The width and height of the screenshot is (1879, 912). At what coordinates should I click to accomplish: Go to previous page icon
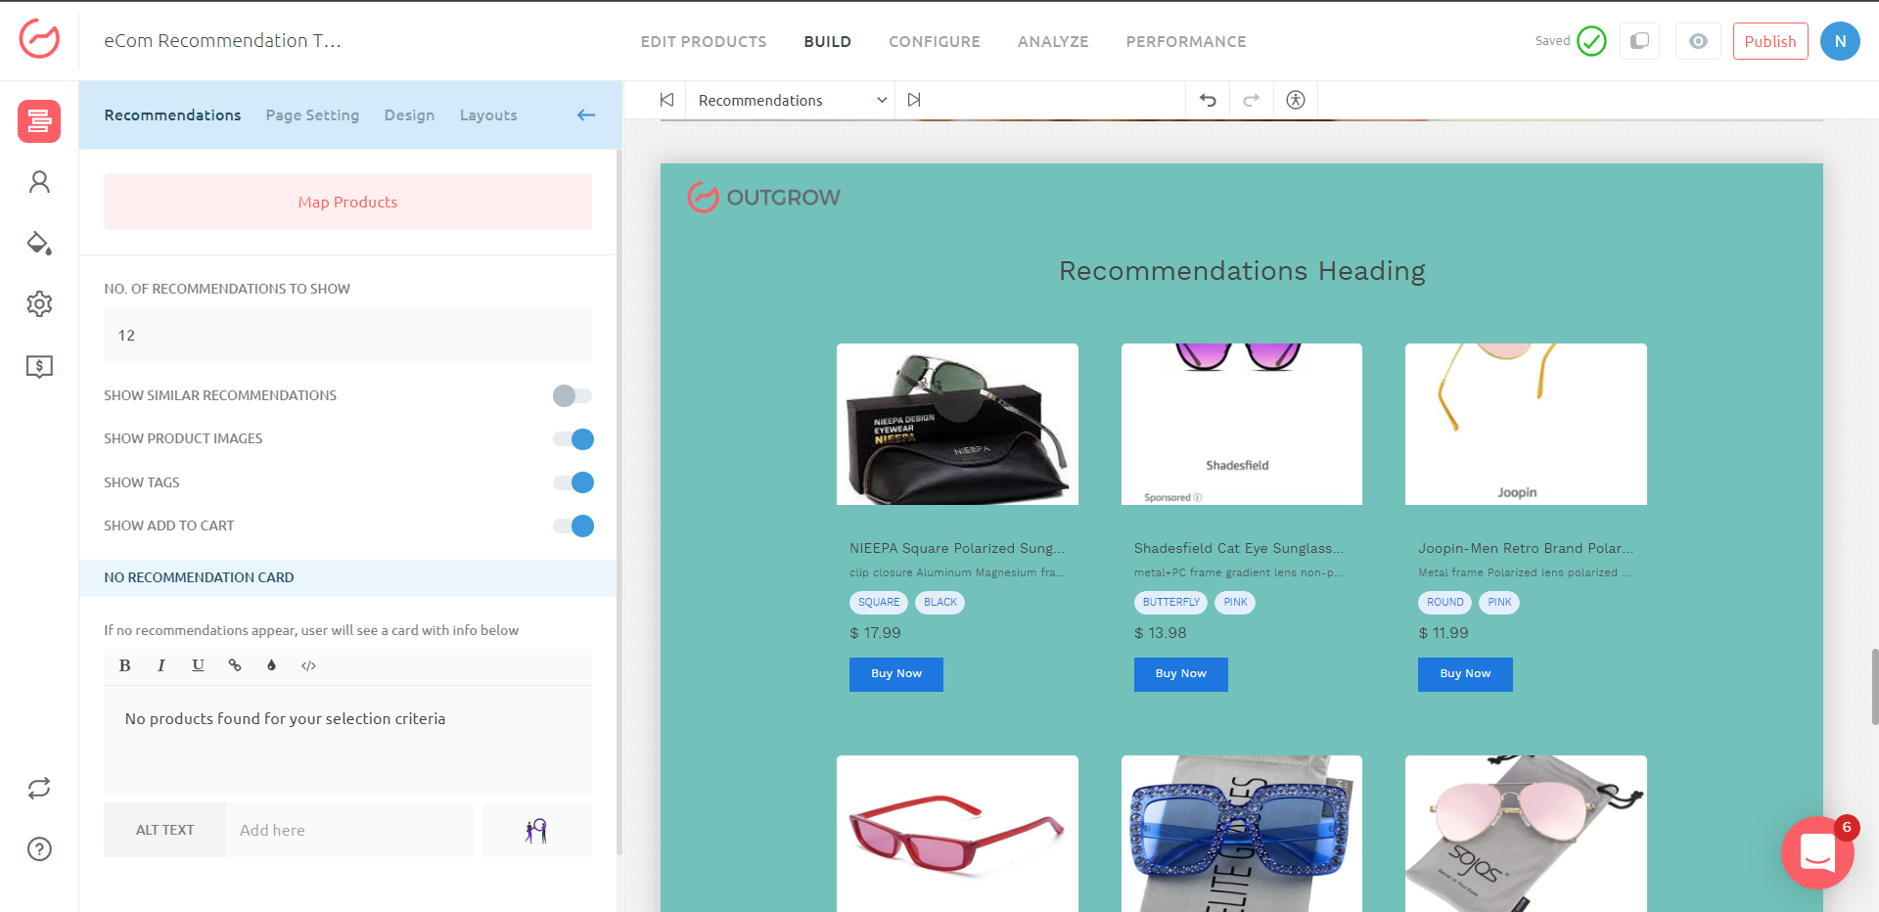[666, 100]
